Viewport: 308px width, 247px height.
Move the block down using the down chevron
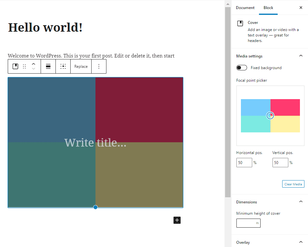(34, 69)
